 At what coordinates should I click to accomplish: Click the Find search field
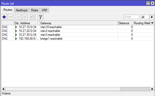click(131, 17)
